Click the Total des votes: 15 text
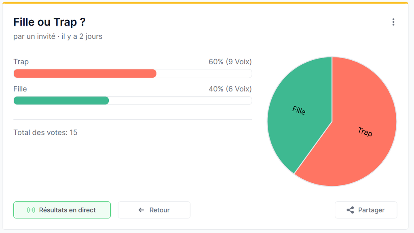Viewport: 414px width, 233px height. tap(45, 132)
